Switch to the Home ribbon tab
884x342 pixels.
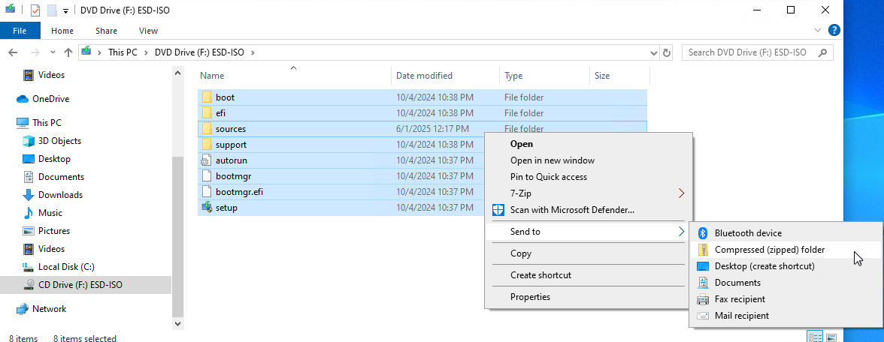[x=62, y=31]
